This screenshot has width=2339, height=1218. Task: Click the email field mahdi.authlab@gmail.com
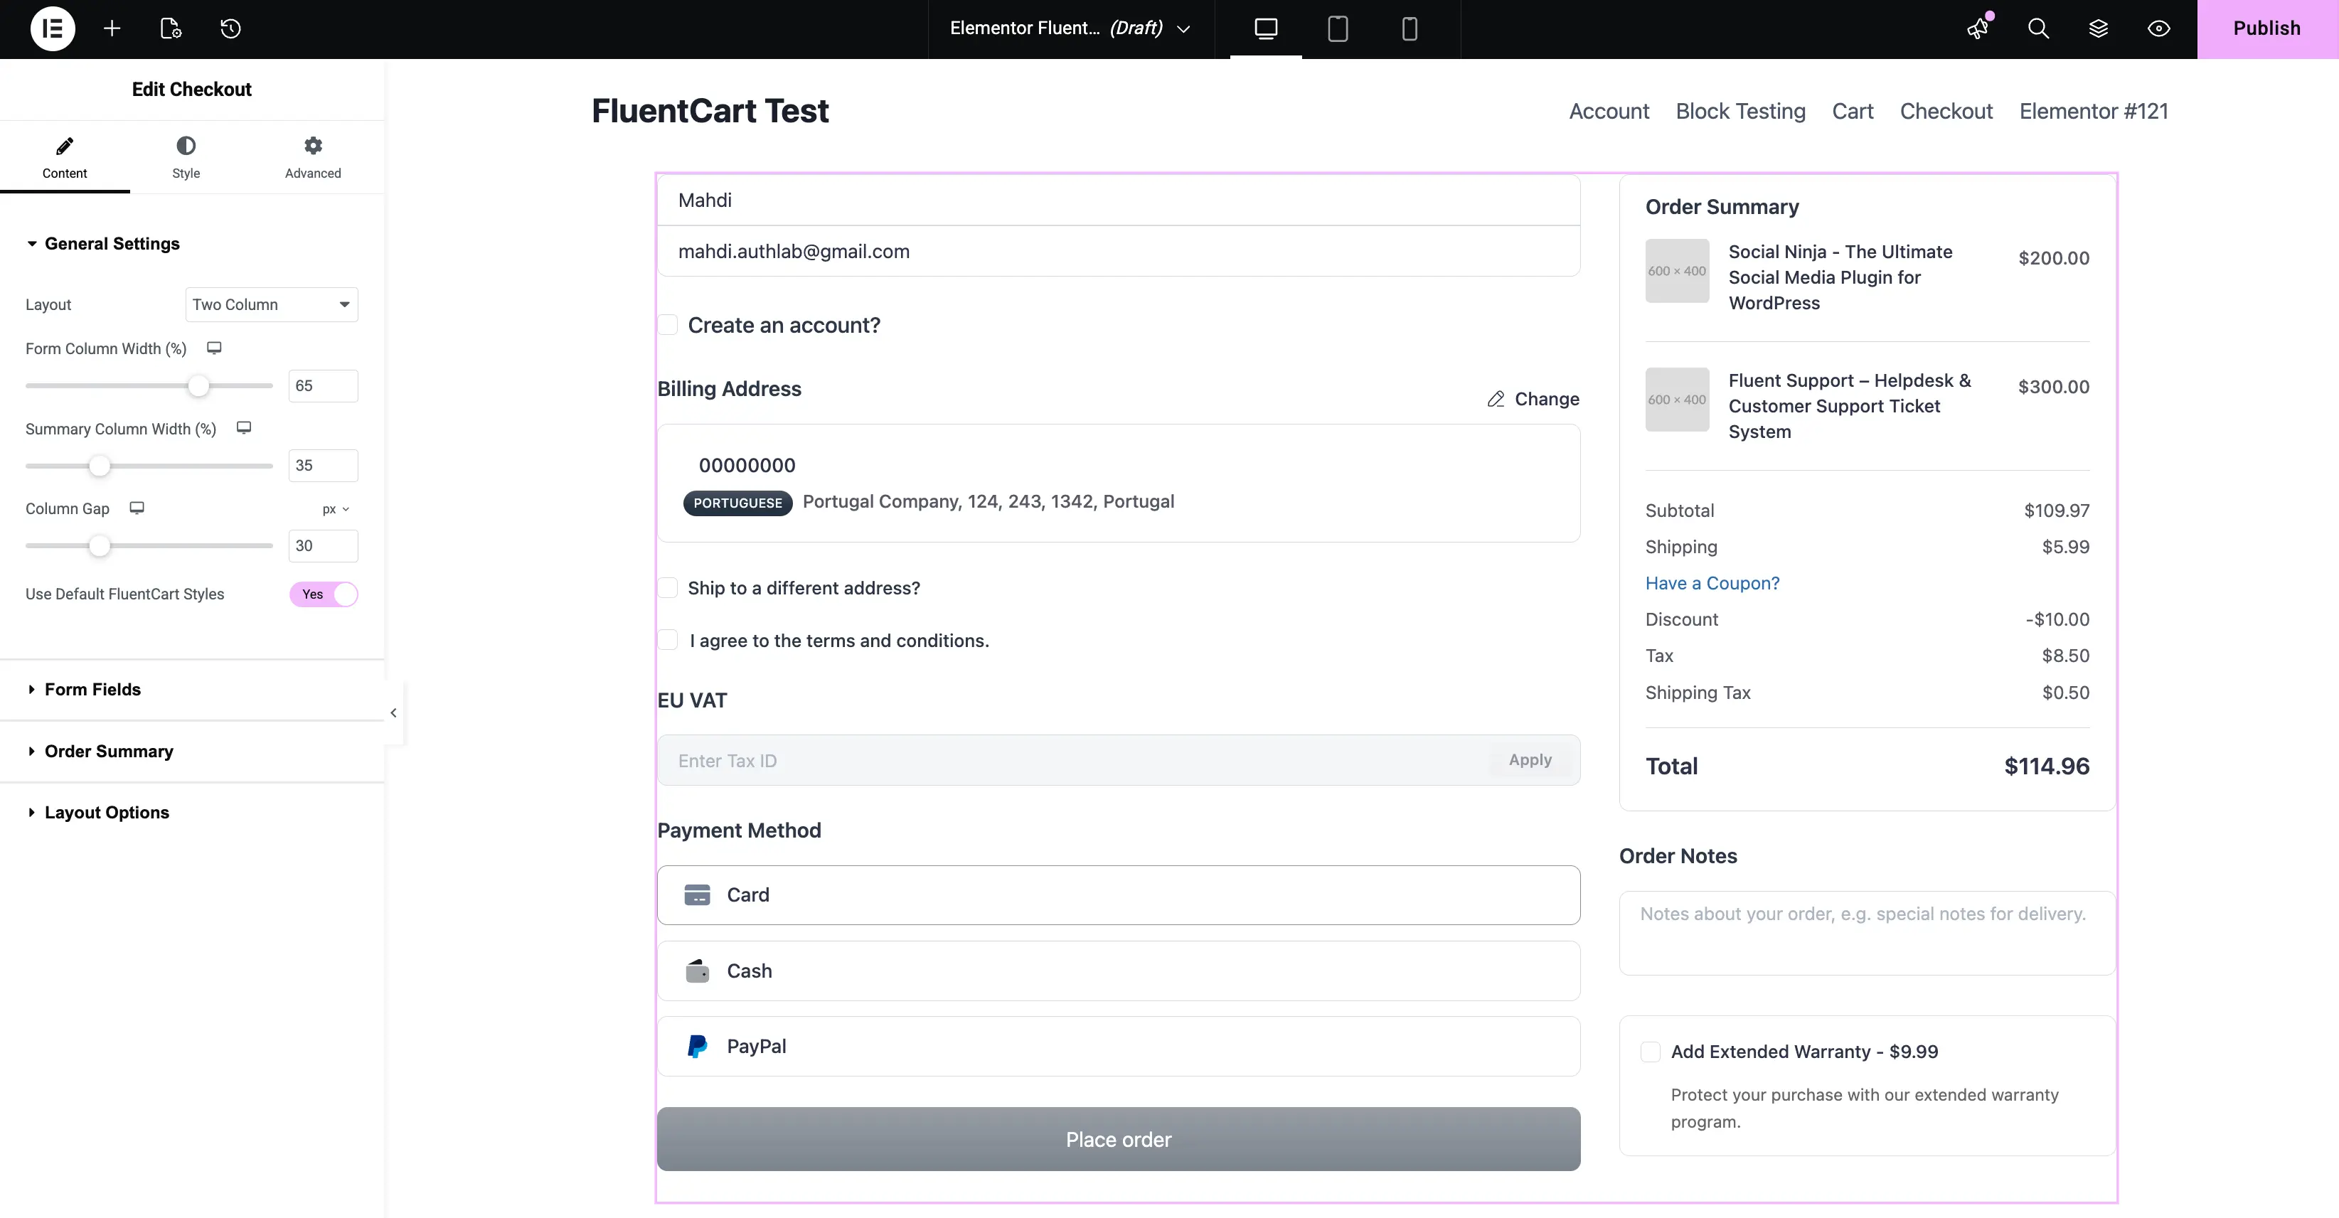tap(1118, 252)
